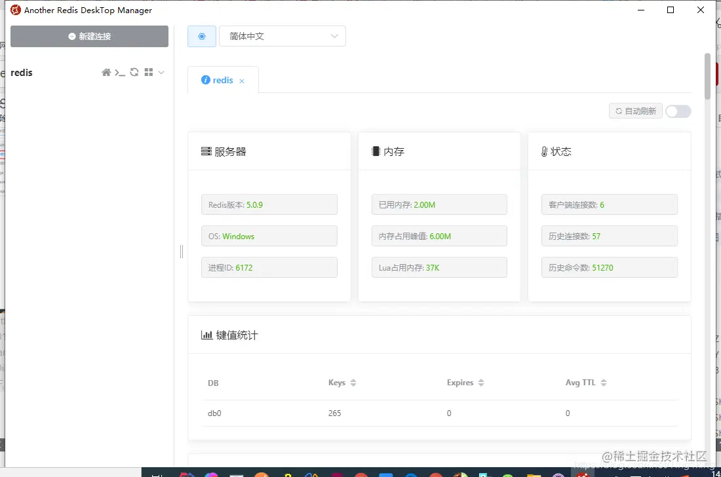The width and height of the screenshot is (721, 477).
Task: Select the db0 row in key statistics
Action: tap(214, 413)
